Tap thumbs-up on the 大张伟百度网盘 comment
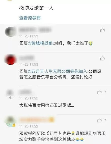The height and width of the screenshot is (144, 111). point(99,92)
